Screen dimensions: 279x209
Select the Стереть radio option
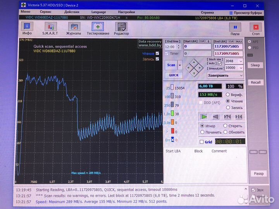[x=225, y=126]
